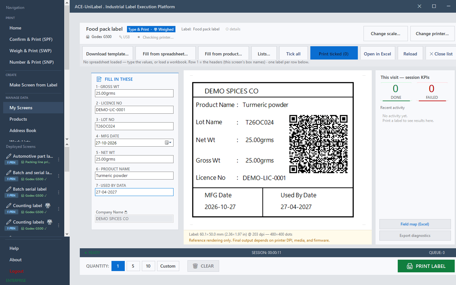Select quantity 5
456x285 pixels.
point(133,266)
